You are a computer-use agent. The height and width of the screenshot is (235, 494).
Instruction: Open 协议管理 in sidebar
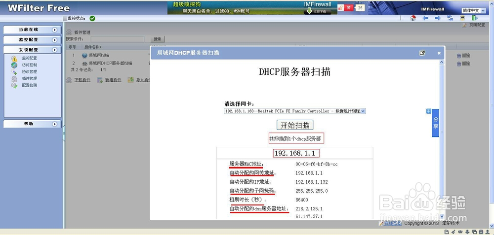(29, 71)
